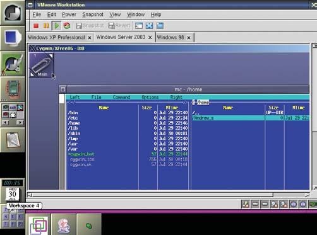Click the VMware overlapping squares icon at bottom
The height and width of the screenshot is (235, 317).
(38, 225)
